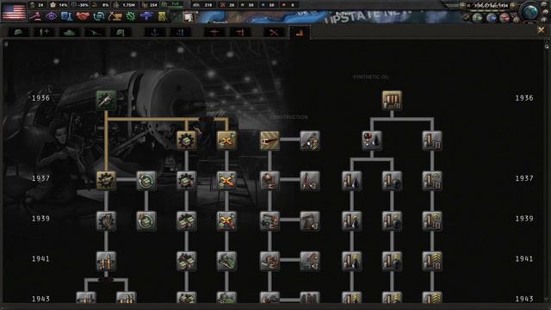Switch to the Infantry research tab
This screenshot has width=551, height=310.
[19, 33]
